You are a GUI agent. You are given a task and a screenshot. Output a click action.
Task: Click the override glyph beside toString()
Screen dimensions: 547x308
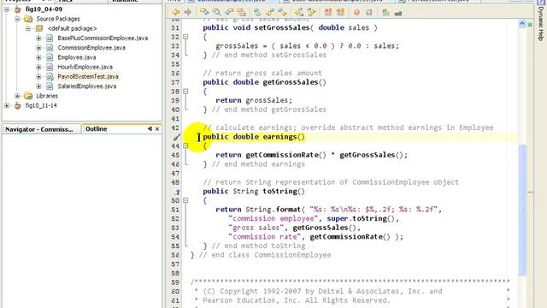point(177,192)
